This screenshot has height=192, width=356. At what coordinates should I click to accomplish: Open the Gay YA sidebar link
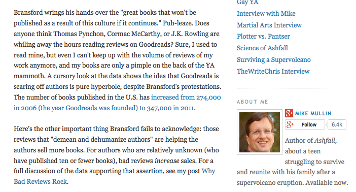247,2
